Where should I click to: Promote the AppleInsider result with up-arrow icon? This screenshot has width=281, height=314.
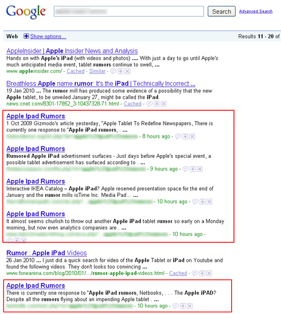[120, 71]
